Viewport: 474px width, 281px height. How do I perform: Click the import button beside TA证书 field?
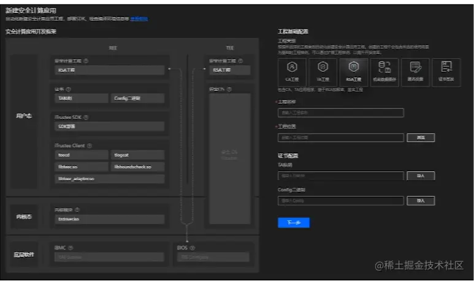tap(421, 176)
